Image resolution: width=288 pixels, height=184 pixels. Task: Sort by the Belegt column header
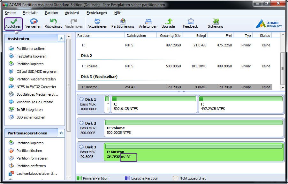pyautogui.click(x=195, y=36)
